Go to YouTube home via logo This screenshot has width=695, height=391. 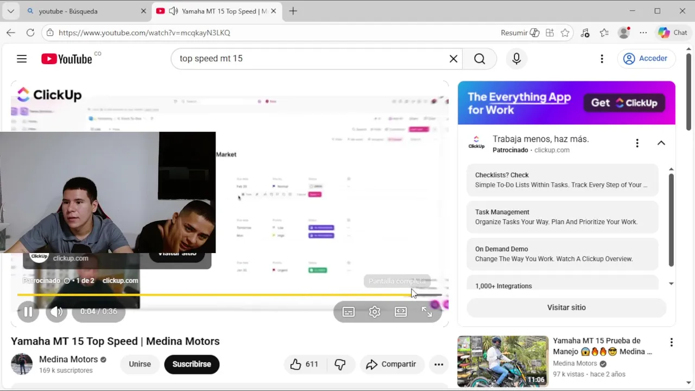pyautogui.click(x=67, y=59)
